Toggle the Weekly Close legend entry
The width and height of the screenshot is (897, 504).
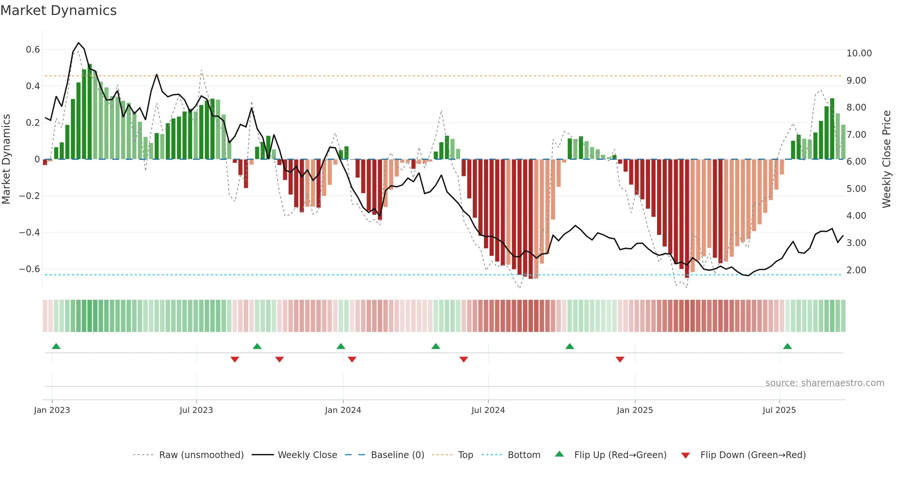pos(295,455)
